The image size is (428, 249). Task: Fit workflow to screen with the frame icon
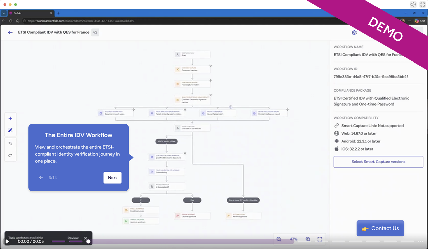[x=320, y=239]
